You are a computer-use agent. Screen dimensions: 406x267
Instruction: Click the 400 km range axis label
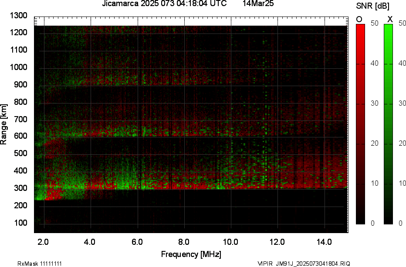coord(20,170)
